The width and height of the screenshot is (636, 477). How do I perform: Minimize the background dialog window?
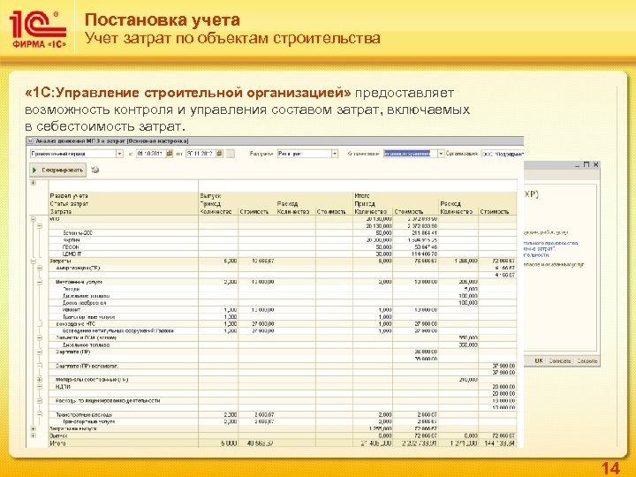coord(578,165)
